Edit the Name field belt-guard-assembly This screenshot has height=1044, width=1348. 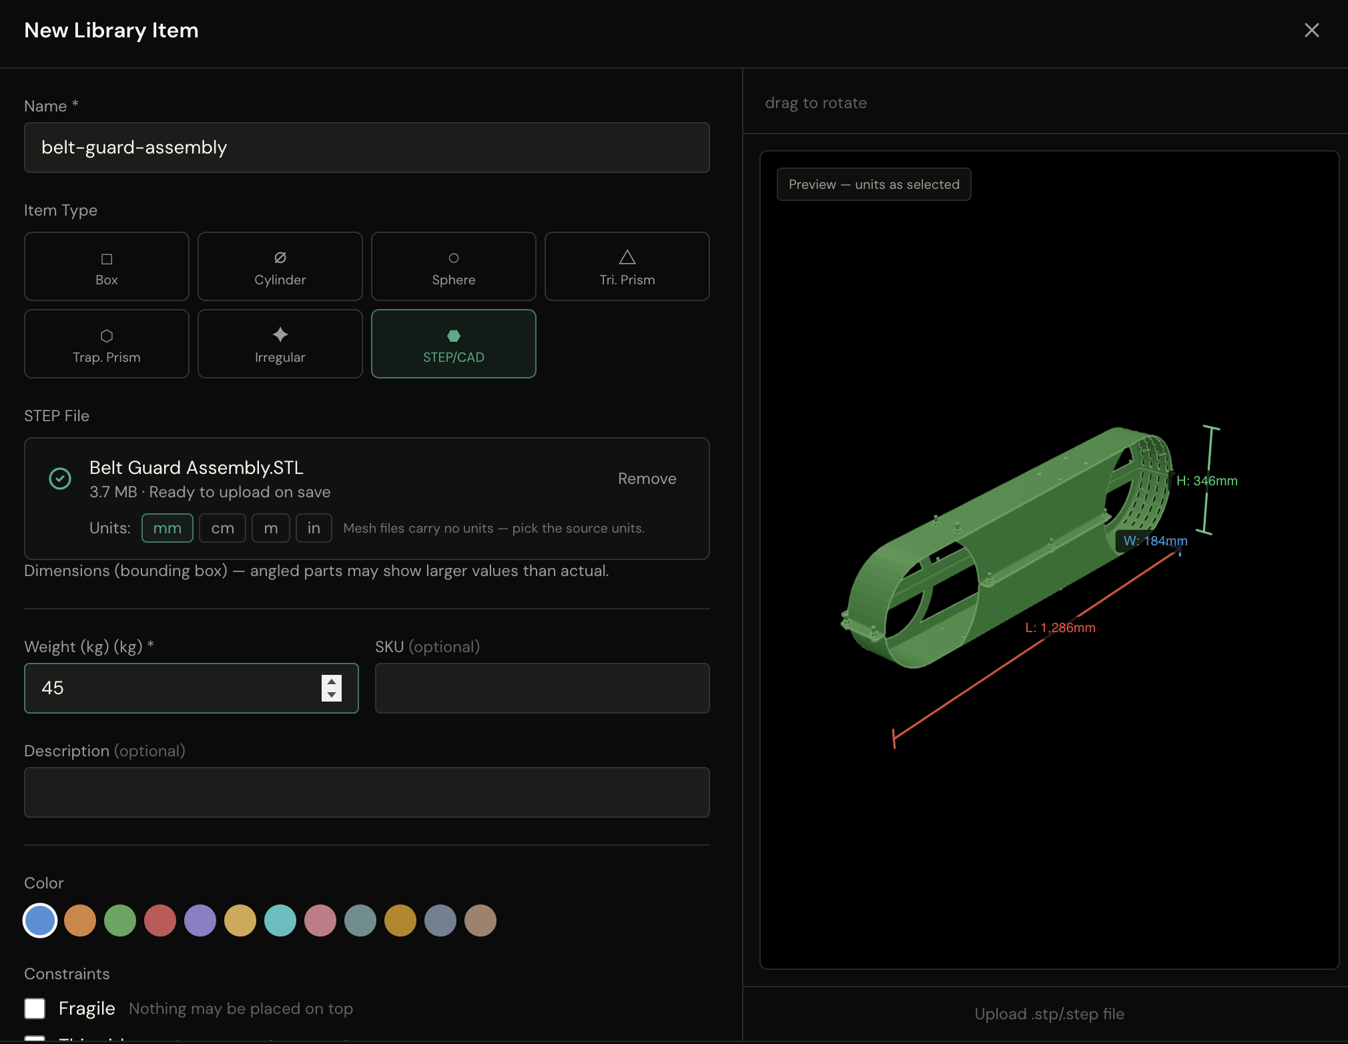coord(367,148)
